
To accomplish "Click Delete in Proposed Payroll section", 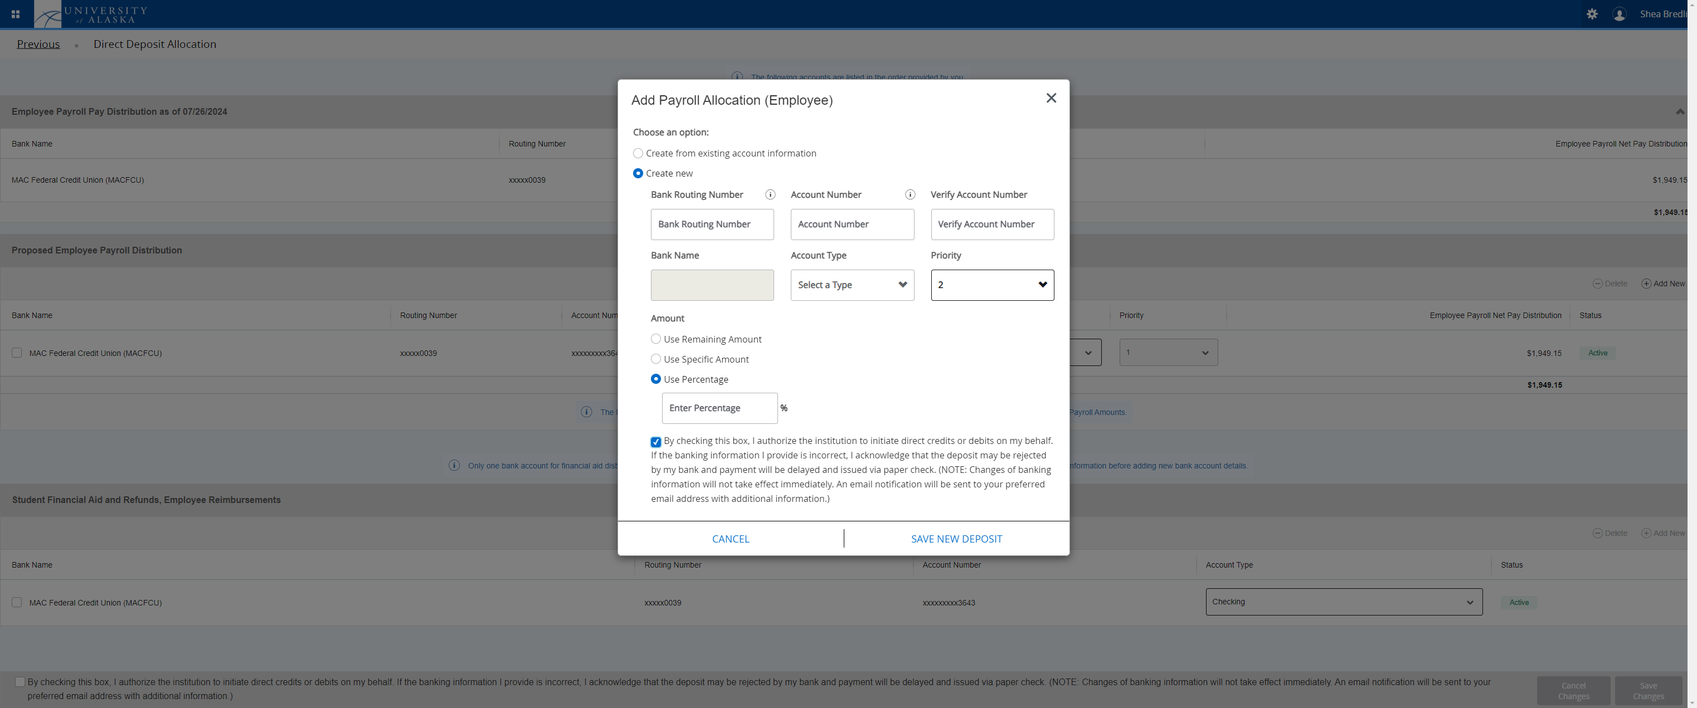I will [x=1610, y=284].
